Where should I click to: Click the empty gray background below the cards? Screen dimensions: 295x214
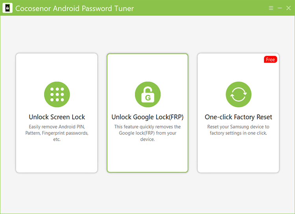coord(147,193)
